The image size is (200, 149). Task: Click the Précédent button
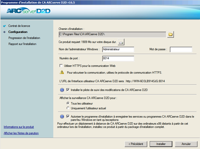[x=136, y=144]
